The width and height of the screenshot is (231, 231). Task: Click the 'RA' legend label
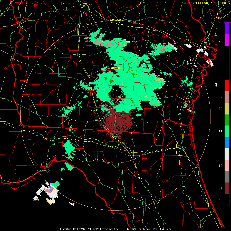pos(220,132)
